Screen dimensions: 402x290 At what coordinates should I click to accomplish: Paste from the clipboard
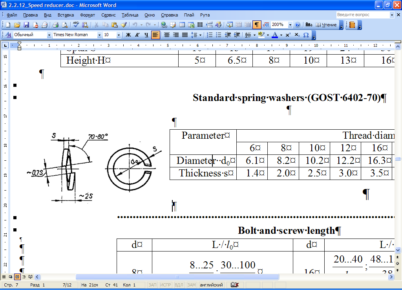tap(115, 25)
